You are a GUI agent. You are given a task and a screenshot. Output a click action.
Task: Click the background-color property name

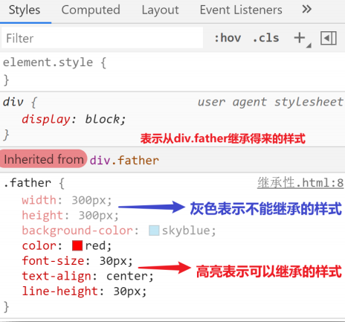click(x=77, y=231)
